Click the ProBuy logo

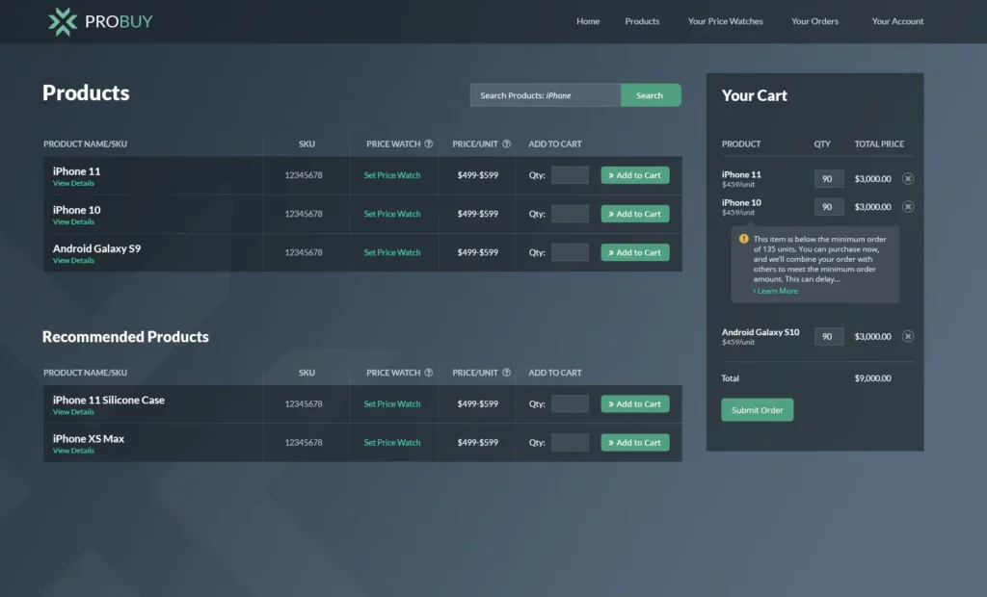100,21
